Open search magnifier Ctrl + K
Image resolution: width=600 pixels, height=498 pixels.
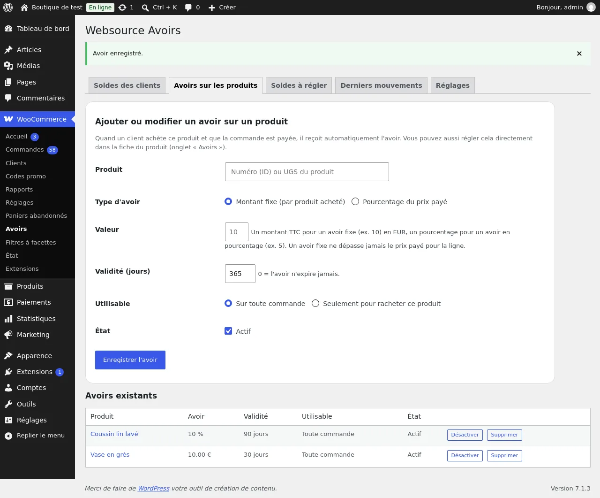click(x=145, y=8)
